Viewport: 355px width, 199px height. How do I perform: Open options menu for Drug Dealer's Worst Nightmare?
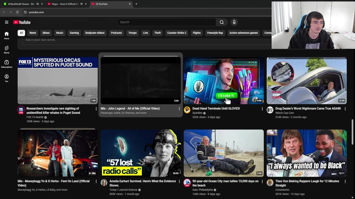(345, 109)
